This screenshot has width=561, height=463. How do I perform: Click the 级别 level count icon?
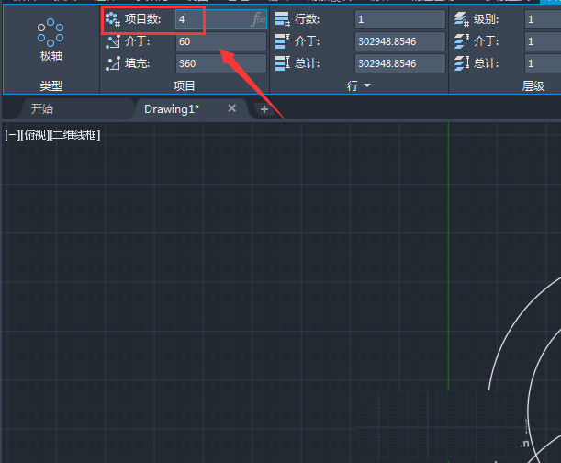[x=462, y=19]
